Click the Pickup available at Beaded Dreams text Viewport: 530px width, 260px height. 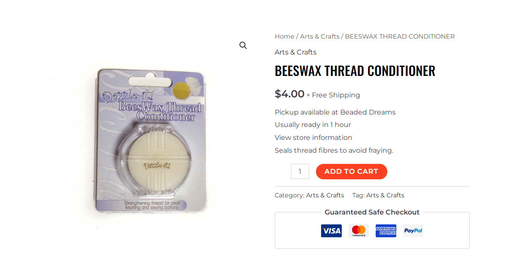tap(335, 112)
